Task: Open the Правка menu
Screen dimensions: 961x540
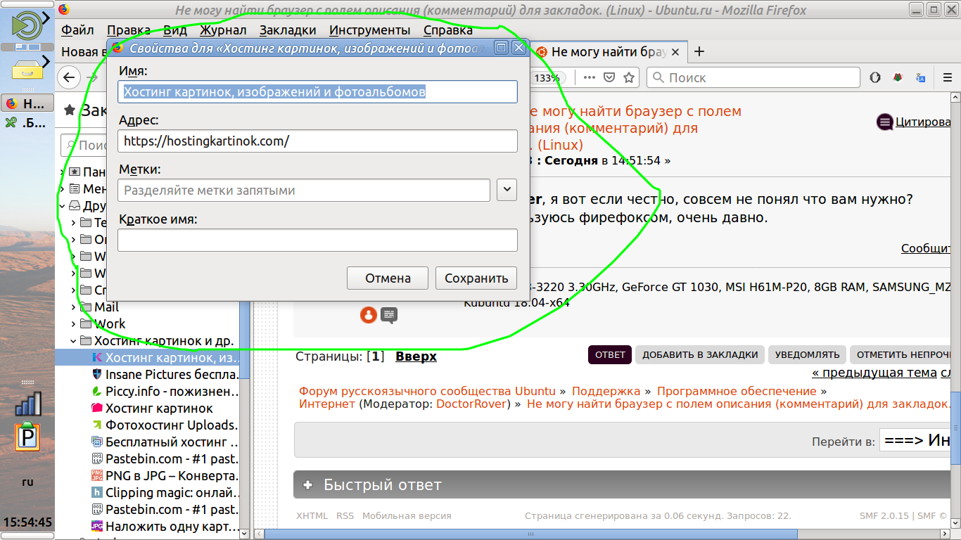Action: [129, 30]
